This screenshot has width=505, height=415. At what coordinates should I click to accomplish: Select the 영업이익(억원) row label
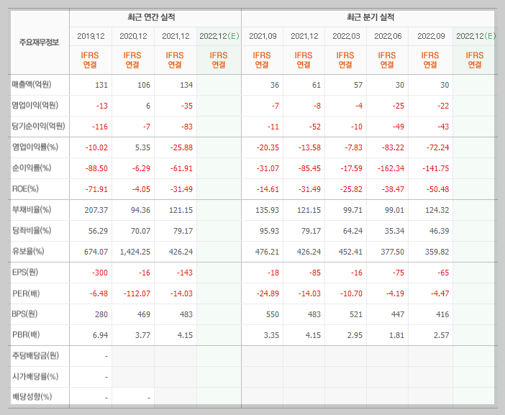35,105
